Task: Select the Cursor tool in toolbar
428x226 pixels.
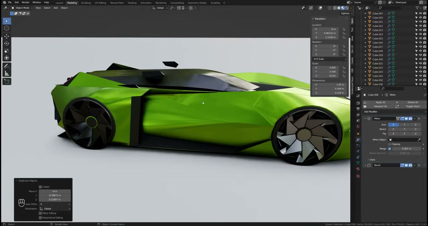Action: (6, 28)
